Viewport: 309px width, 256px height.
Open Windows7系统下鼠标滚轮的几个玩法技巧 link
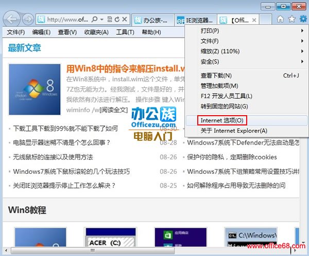click(72, 171)
